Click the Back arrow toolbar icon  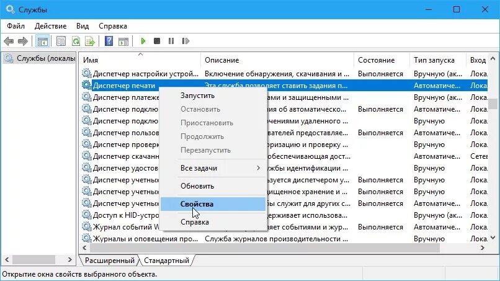tap(9, 41)
